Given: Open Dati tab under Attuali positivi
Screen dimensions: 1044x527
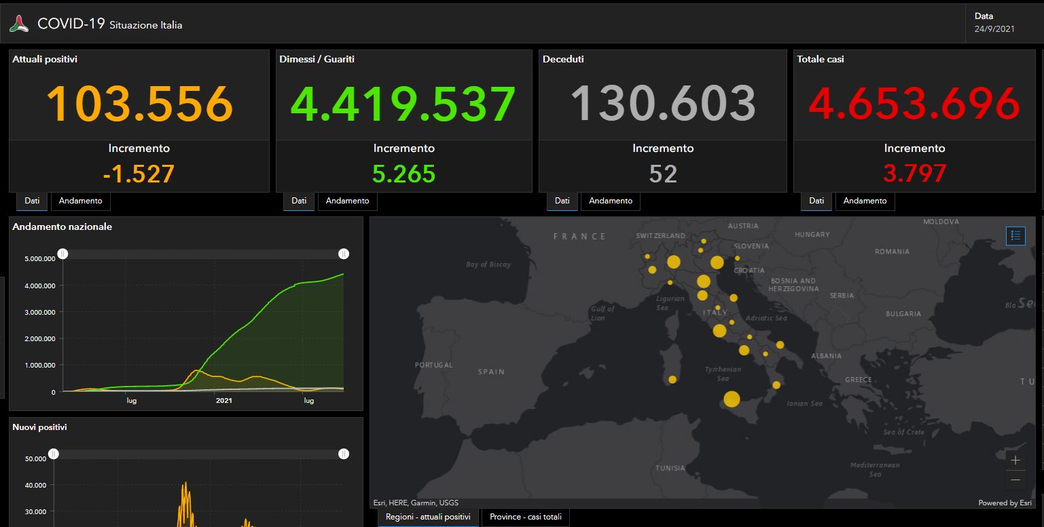Looking at the screenshot, I should (32, 201).
